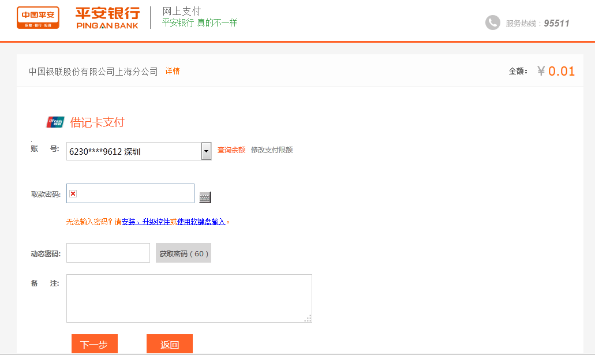Click the 网上支付 header text
This screenshot has height=355, width=595.
[182, 12]
